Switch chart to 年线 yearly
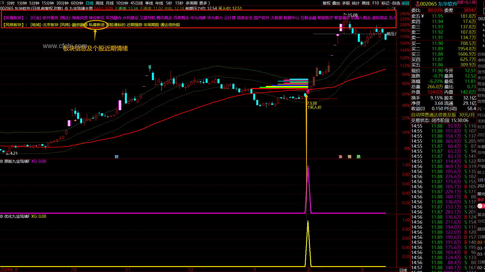Image resolution: width=485 pixels, height=272 pixels. 159,3
